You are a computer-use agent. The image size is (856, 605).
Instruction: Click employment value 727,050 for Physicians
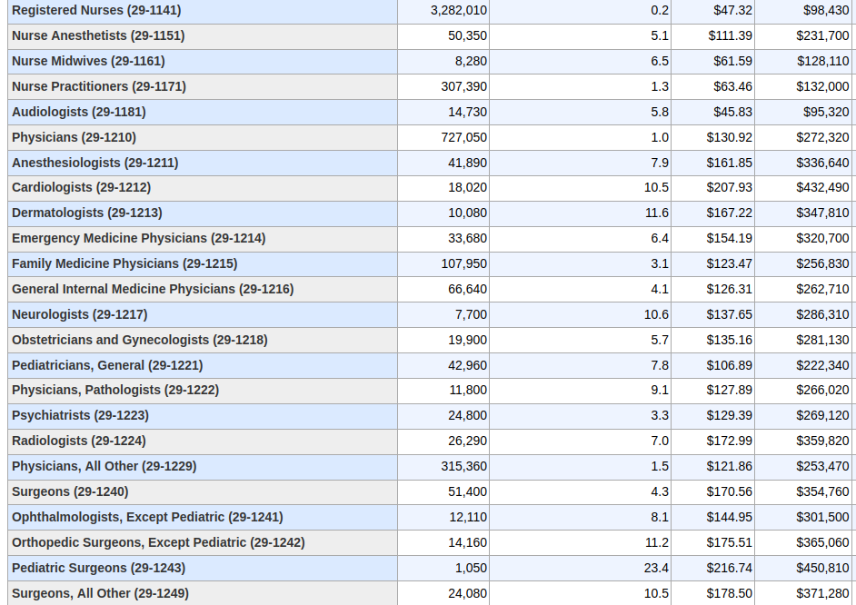coord(464,137)
